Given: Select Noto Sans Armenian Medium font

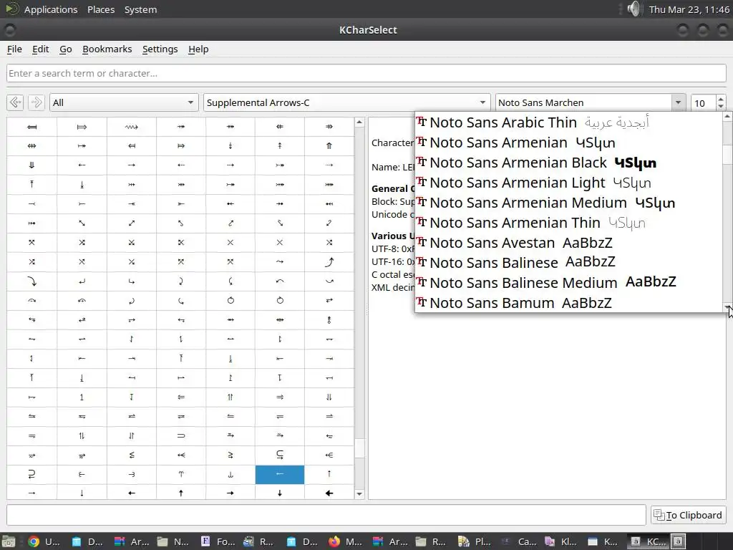Looking at the screenshot, I should pyautogui.click(x=568, y=203).
